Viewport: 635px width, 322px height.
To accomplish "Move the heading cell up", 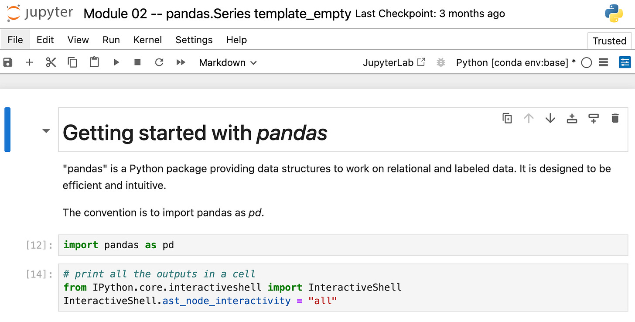I will (x=529, y=118).
